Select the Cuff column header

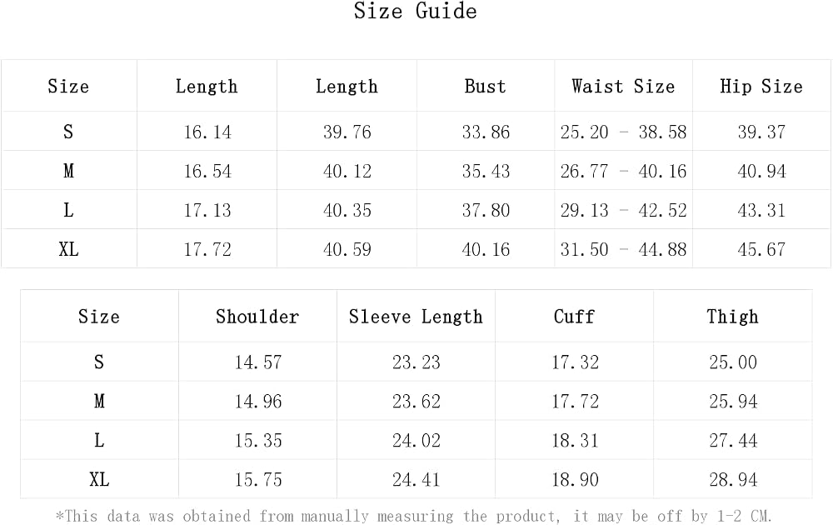click(574, 317)
